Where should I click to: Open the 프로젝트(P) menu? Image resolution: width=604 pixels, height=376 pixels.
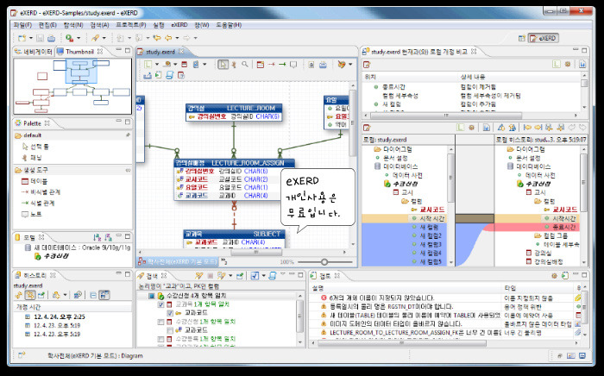tap(131, 25)
